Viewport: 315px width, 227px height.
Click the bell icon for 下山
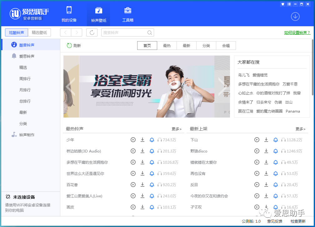point(276,140)
